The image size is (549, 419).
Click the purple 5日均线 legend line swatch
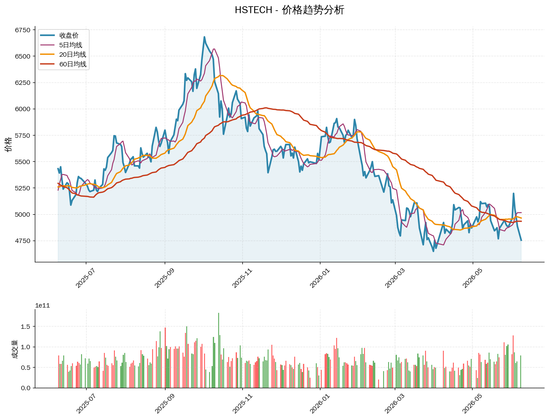[x=48, y=45]
